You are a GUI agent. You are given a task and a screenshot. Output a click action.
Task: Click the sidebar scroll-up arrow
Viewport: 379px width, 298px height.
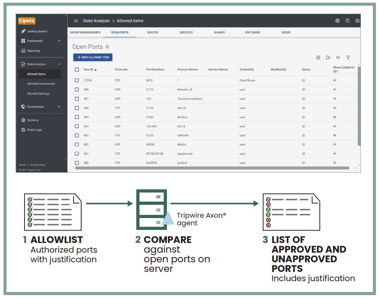tap(66, 15)
